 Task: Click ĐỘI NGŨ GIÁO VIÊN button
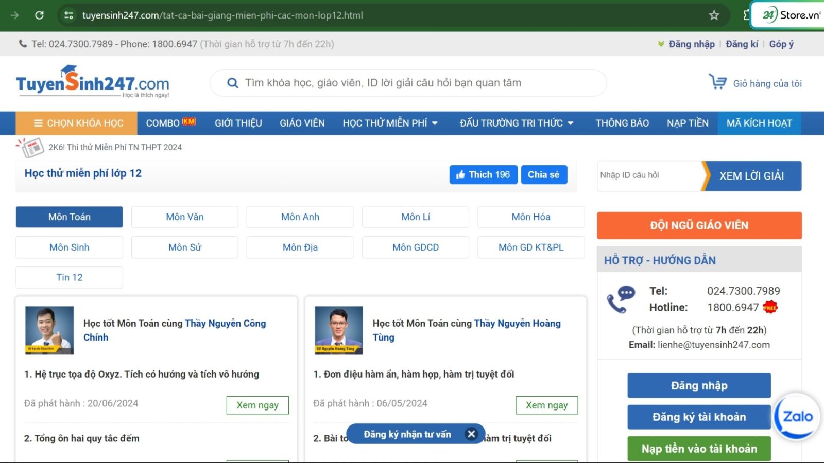pos(699,225)
